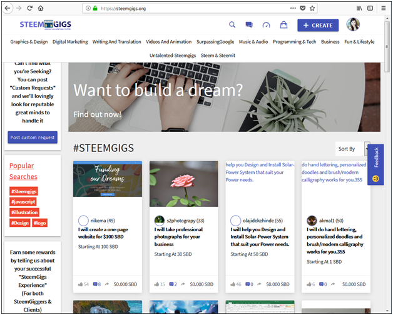Open comments on the akmal1 gig
The width and height of the screenshot is (393, 315).
321,284
